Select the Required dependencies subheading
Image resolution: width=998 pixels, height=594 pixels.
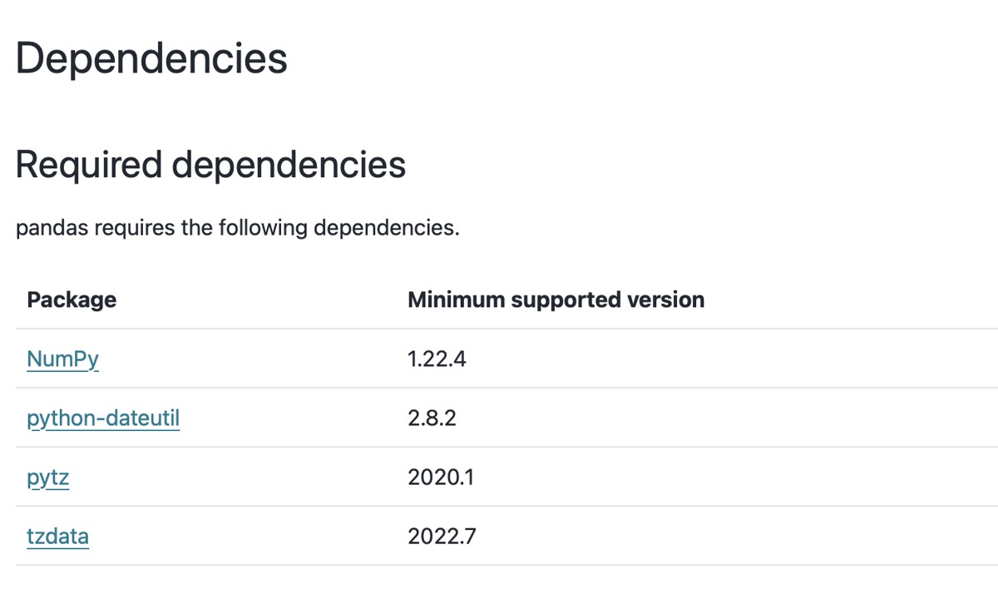210,165
